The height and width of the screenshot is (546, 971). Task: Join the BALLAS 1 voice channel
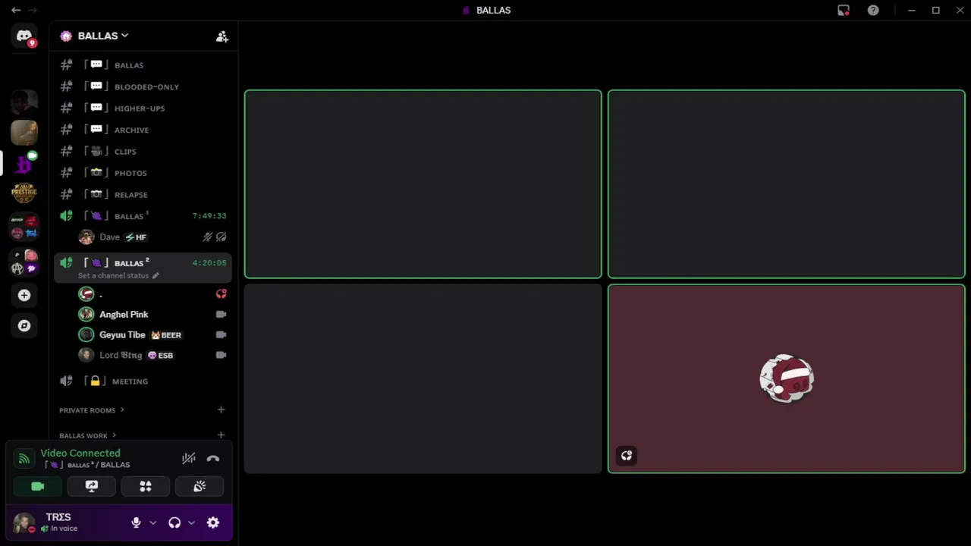click(143, 216)
